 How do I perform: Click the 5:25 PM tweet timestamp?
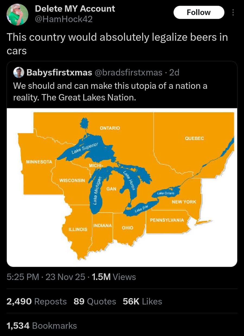23,277
